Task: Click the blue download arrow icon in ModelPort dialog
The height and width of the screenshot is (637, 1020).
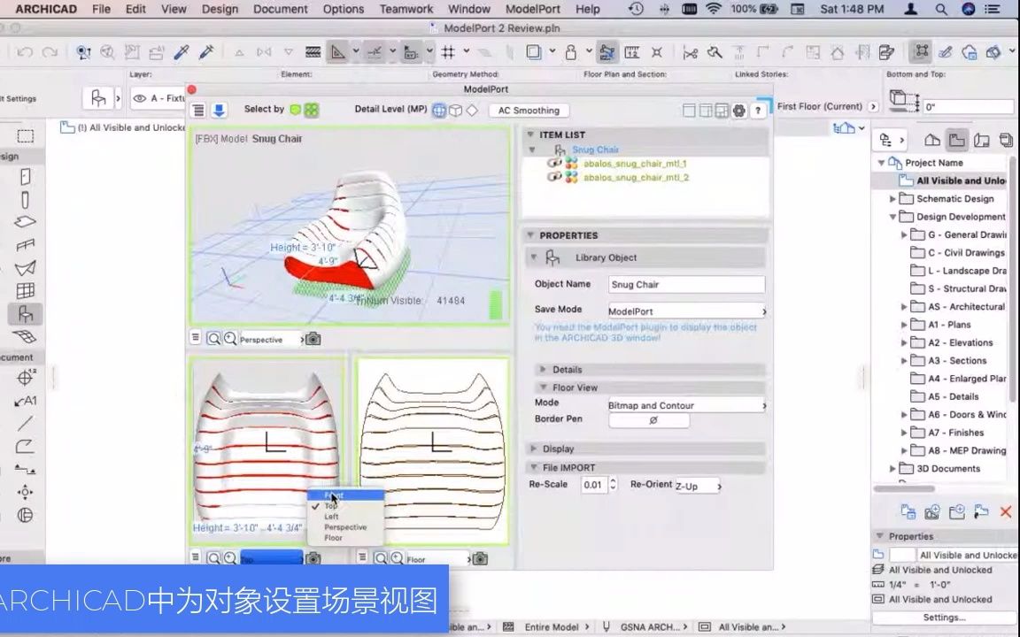Action: [218, 110]
